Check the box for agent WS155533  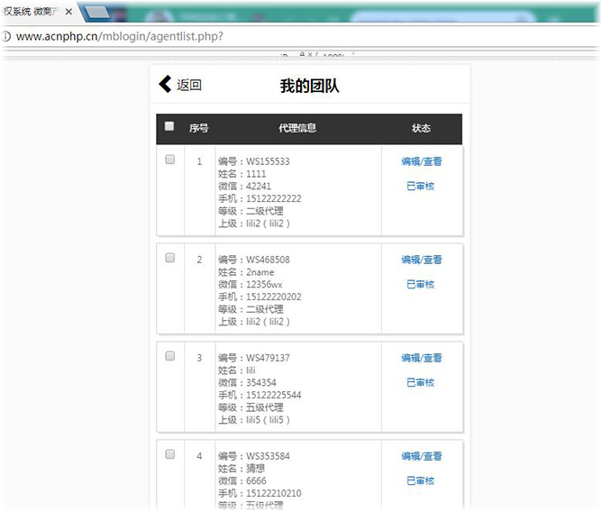(170, 160)
